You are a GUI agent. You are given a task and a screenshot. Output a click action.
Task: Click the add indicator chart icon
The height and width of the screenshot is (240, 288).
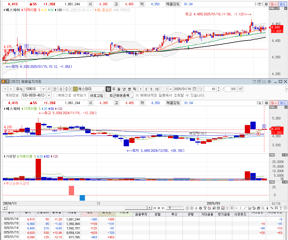tap(209, 208)
